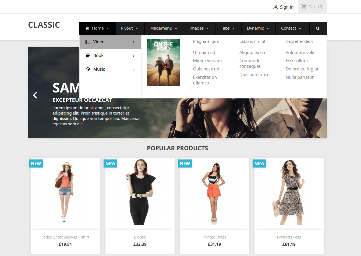Open the Dolore eu fugiat link
This screenshot has height=256, width=361.
coord(302,69)
